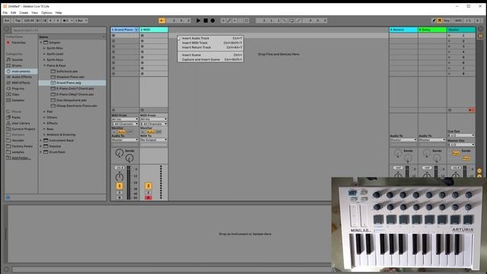Open the Sounds category
This screenshot has width=487, height=274.
click(17, 59)
